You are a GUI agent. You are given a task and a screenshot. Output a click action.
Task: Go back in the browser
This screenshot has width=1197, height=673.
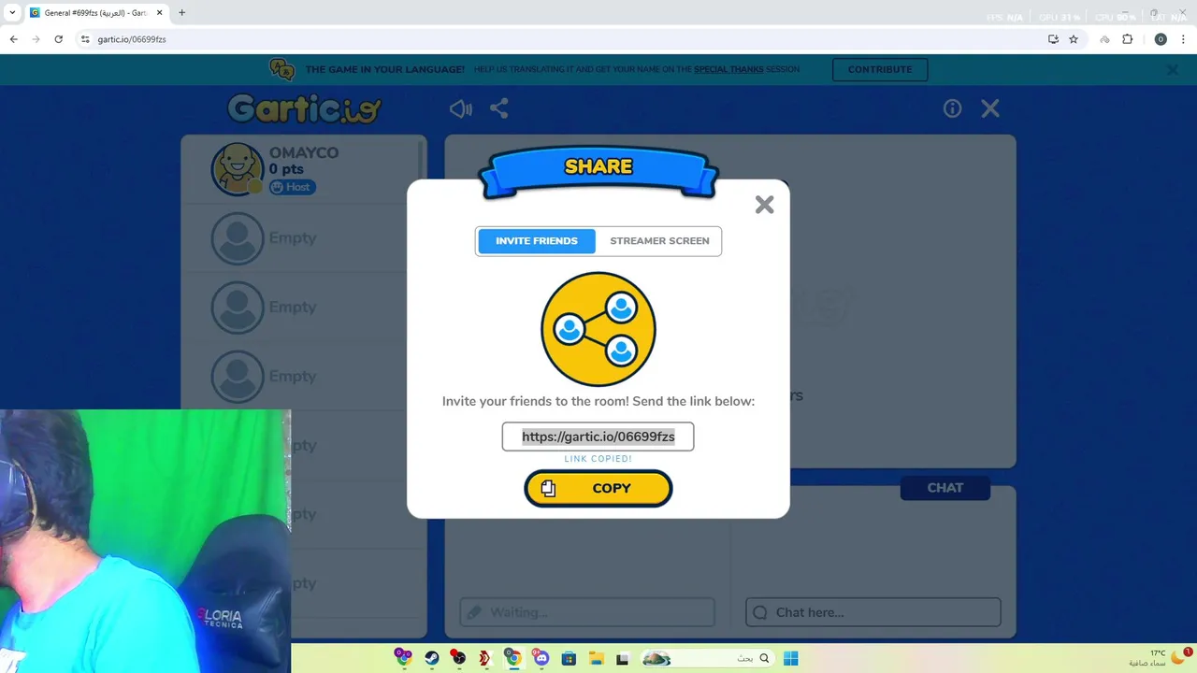tap(14, 39)
